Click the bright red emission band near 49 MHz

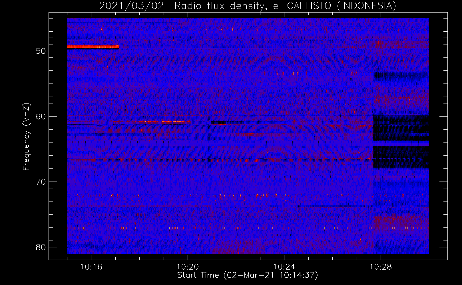(93, 46)
